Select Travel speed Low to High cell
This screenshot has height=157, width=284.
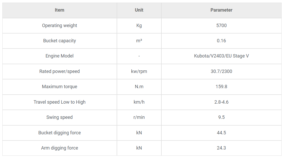[59, 102]
